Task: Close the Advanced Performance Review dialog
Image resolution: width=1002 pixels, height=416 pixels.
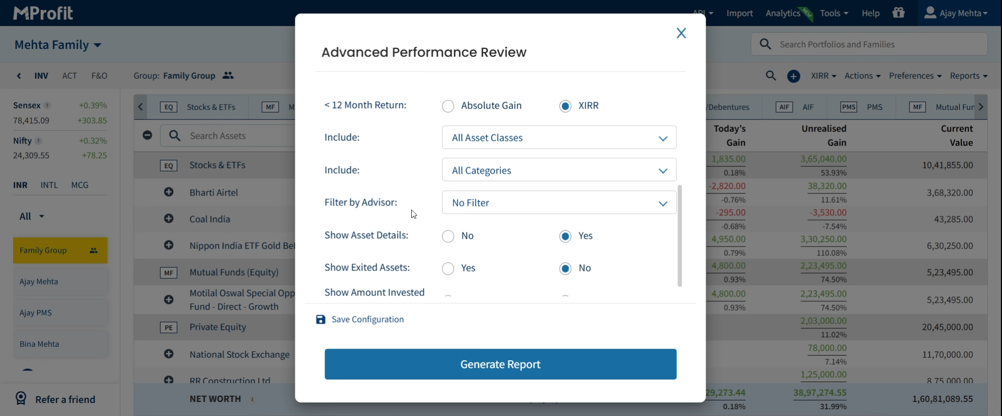Action: click(681, 33)
